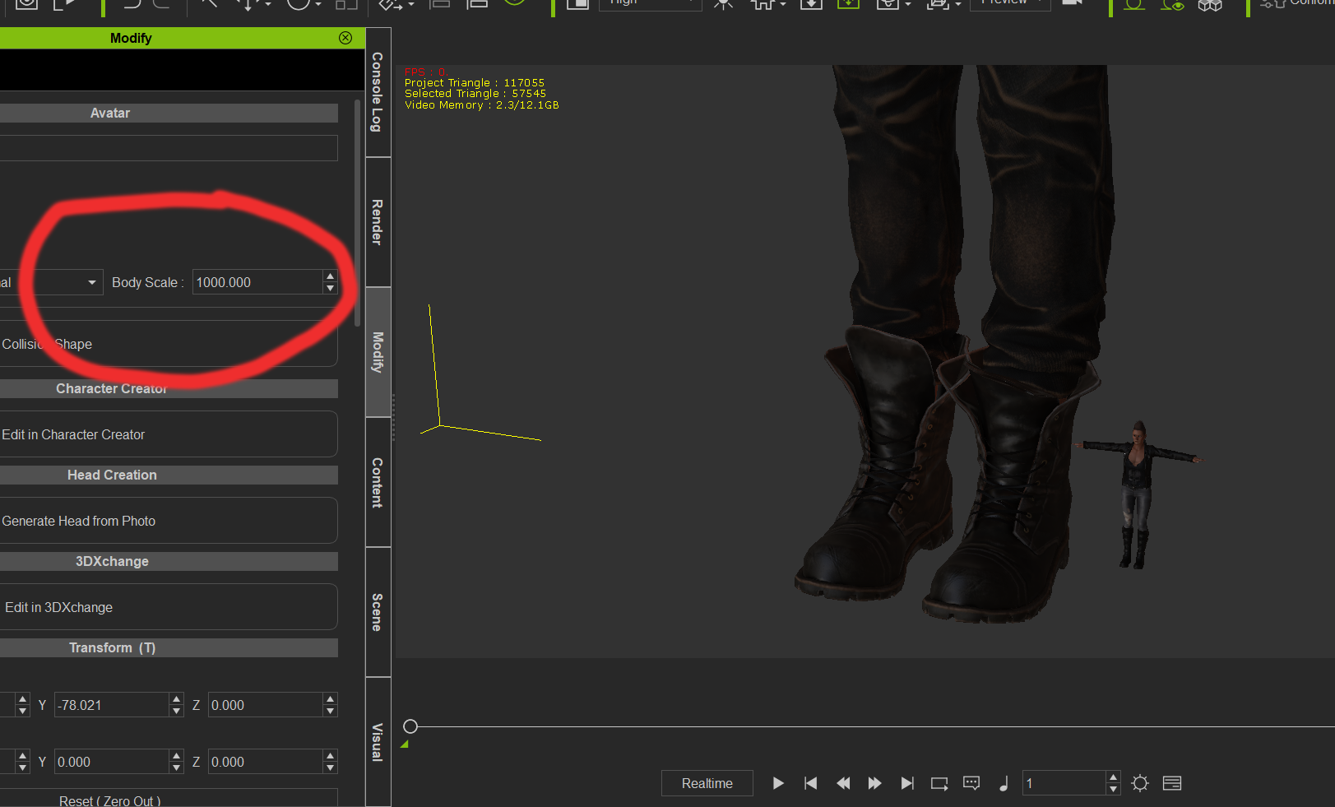Click the Selected Triangle : 57545 text
The image size is (1335, 807).
475,94
